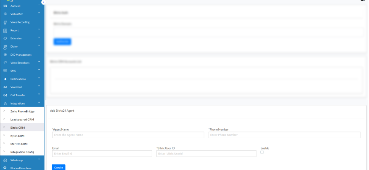Focus the Phone Number input field
369x170 pixels.
pyautogui.click(x=284, y=135)
